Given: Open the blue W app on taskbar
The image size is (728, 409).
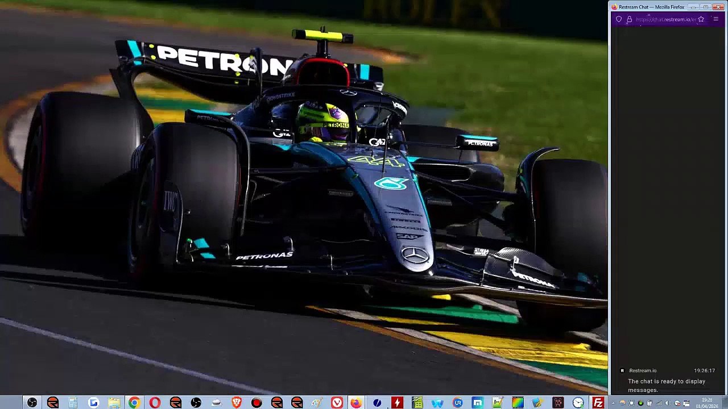Looking at the screenshot, I should pyautogui.click(x=437, y=403).
